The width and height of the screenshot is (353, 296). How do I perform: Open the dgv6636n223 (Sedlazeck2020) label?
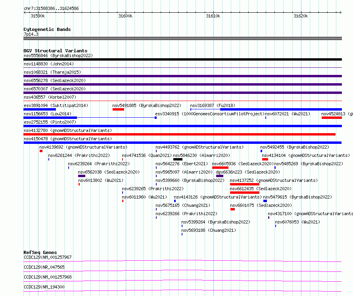[248, 172]
